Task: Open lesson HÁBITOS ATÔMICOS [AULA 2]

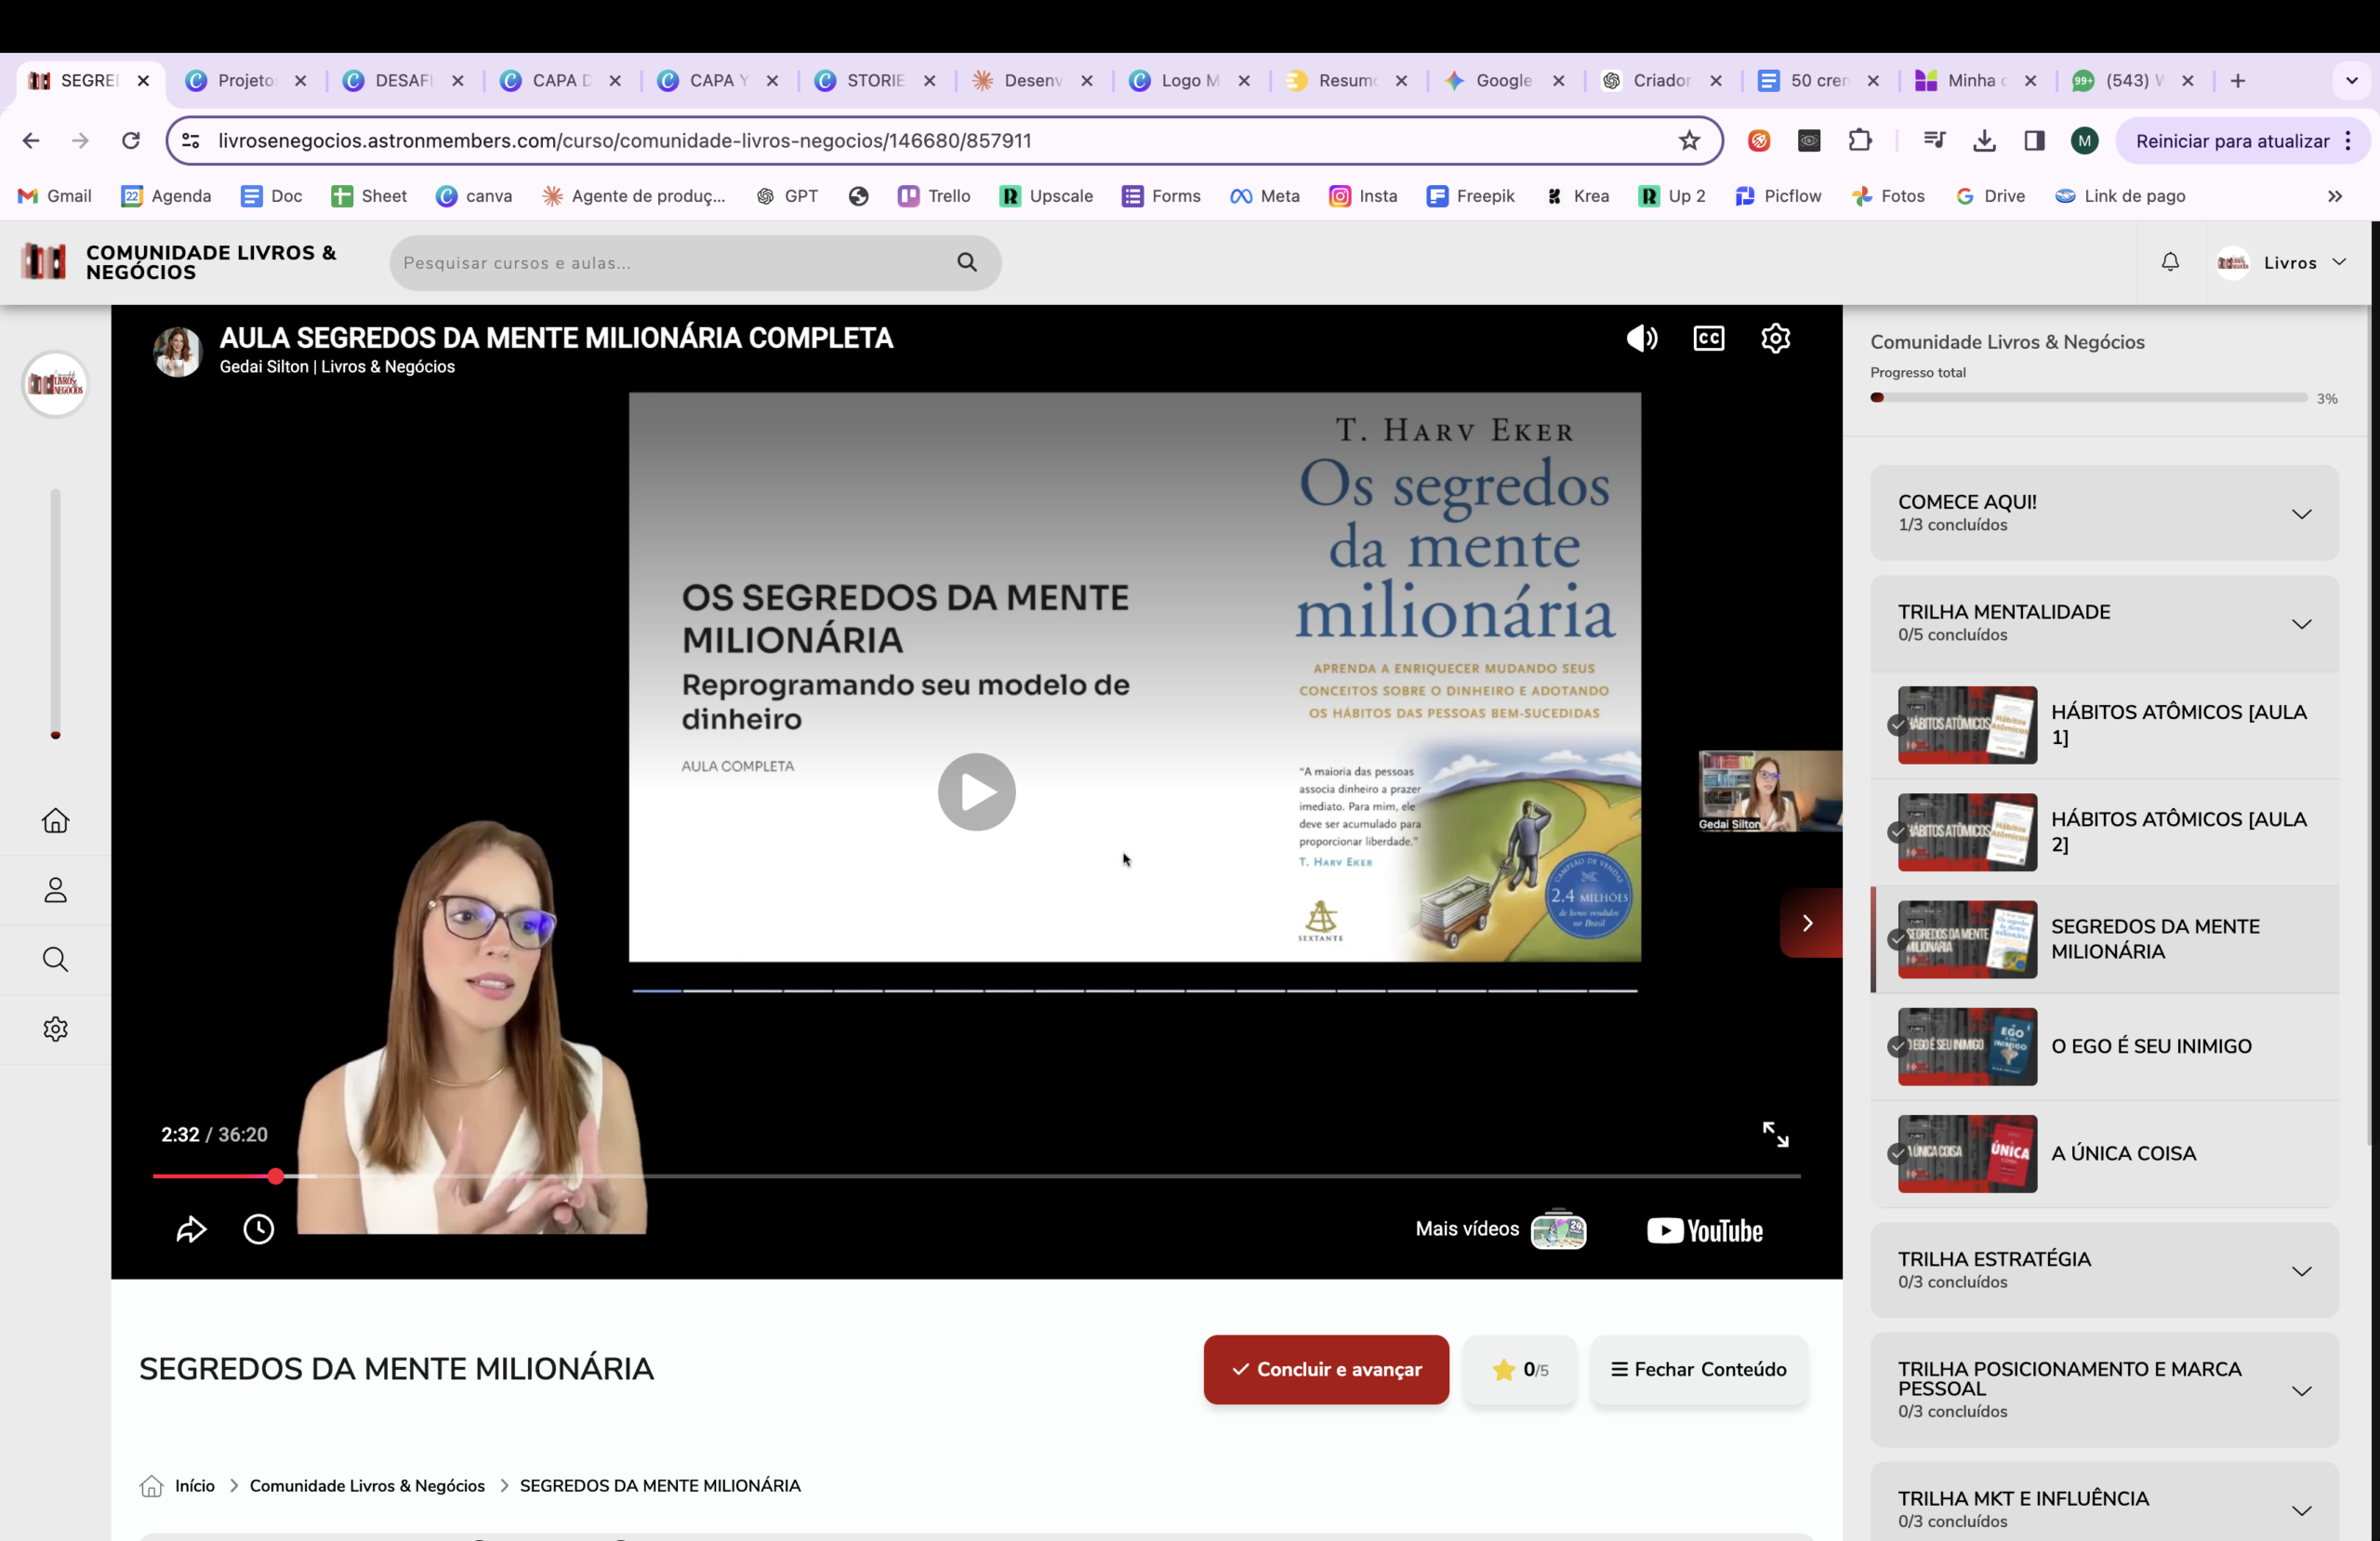Action: (2103, 831)
